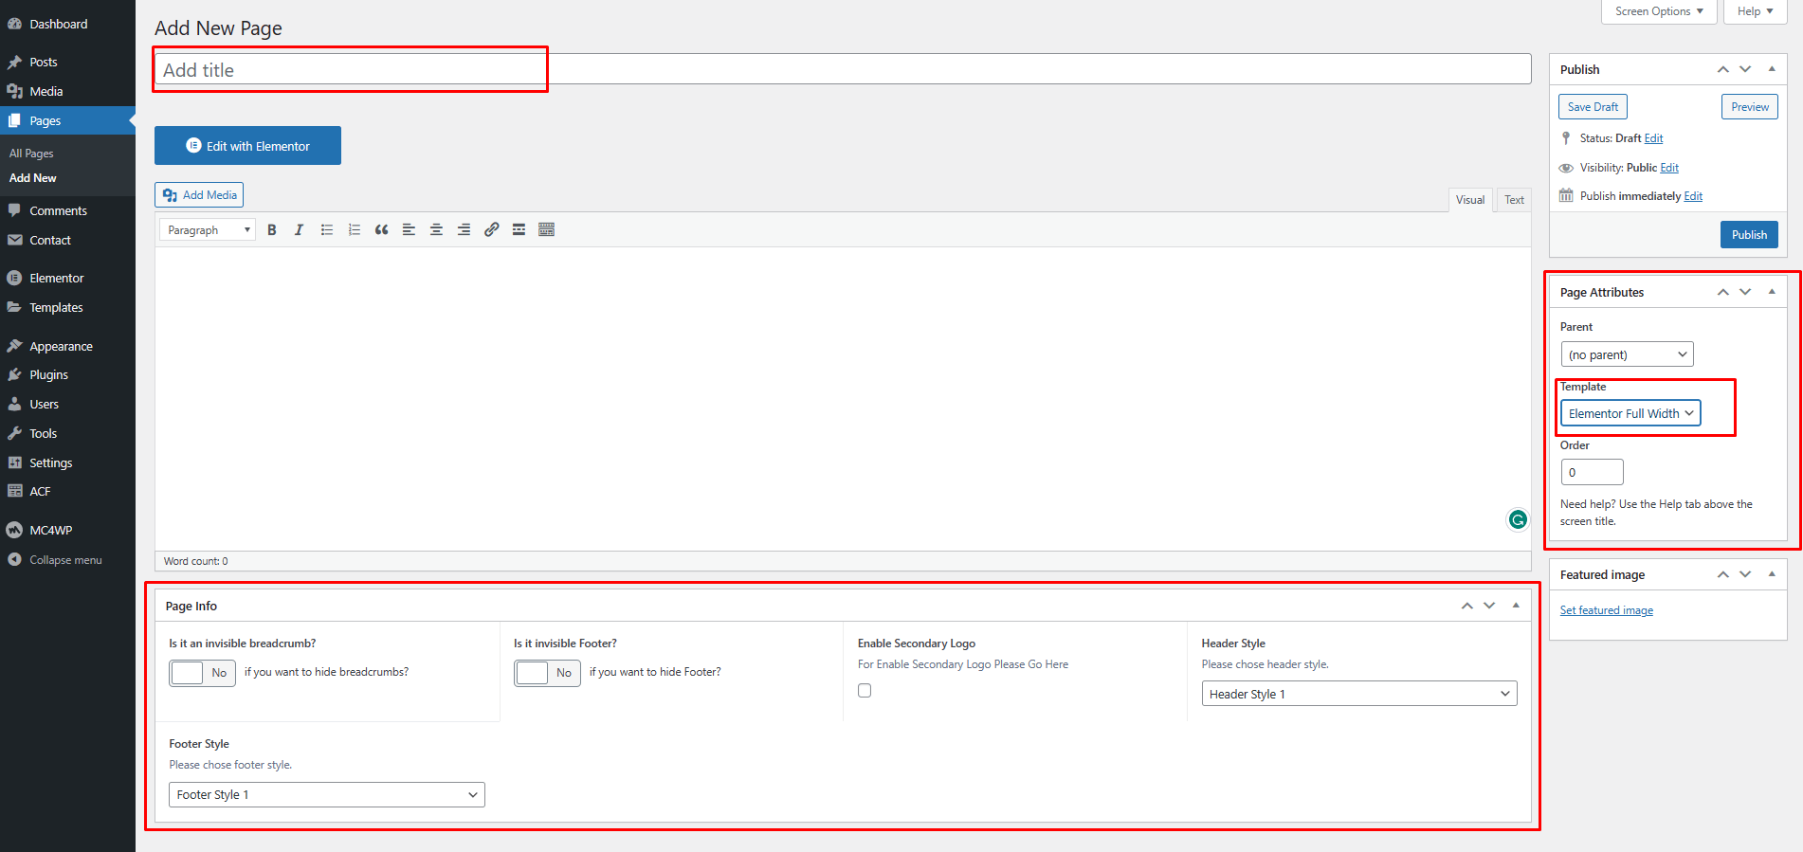Viewport: 1803px width, 852px height.
Task: Open the Header Style dropdown
Action: click(1358, 694)
